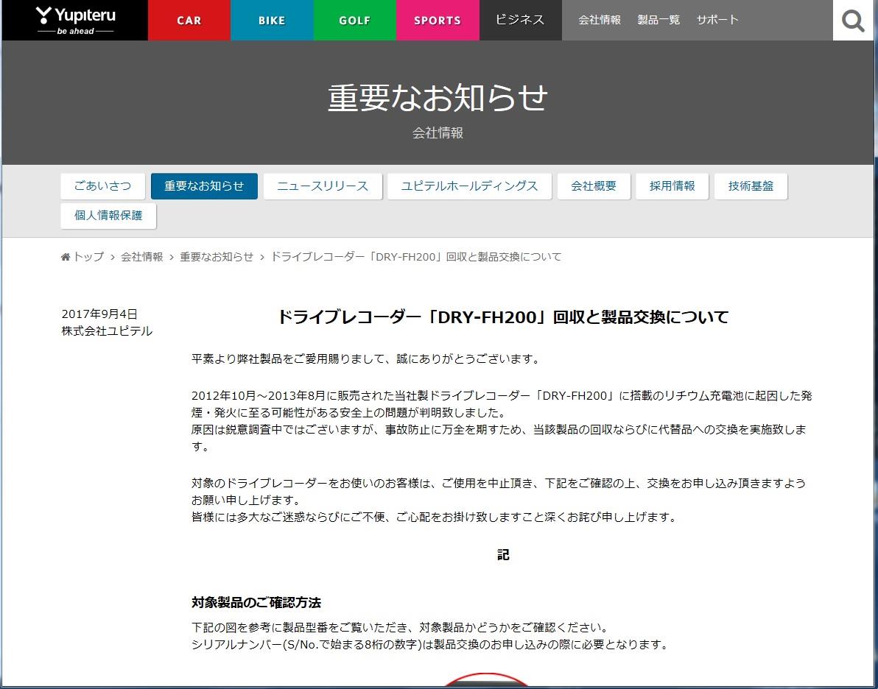The height and width of the screenshot is (689, 878).
Task: Go to ごあいさつ page
Action: (x=102, y=186)
